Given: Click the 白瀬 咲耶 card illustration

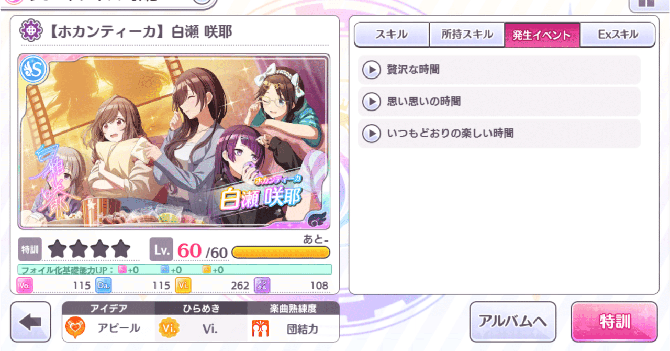Looking at the screenshot, I should pos(174,141).
